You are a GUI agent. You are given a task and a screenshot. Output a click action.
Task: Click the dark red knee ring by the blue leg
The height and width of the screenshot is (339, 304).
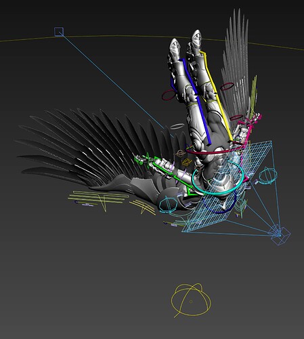point(169,95)
